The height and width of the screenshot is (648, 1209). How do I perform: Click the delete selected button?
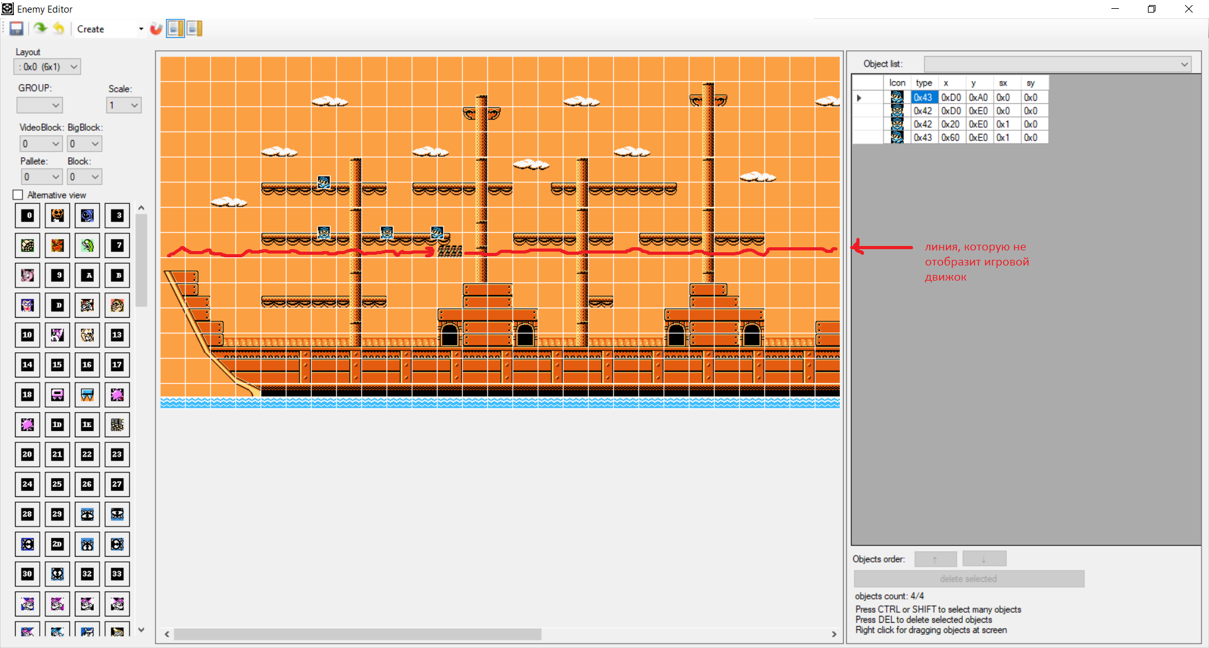coord(968,579)
